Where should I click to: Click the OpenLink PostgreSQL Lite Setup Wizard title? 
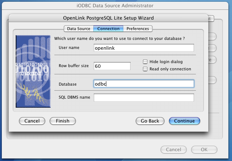pyautogui.click(x=108, y=18)
